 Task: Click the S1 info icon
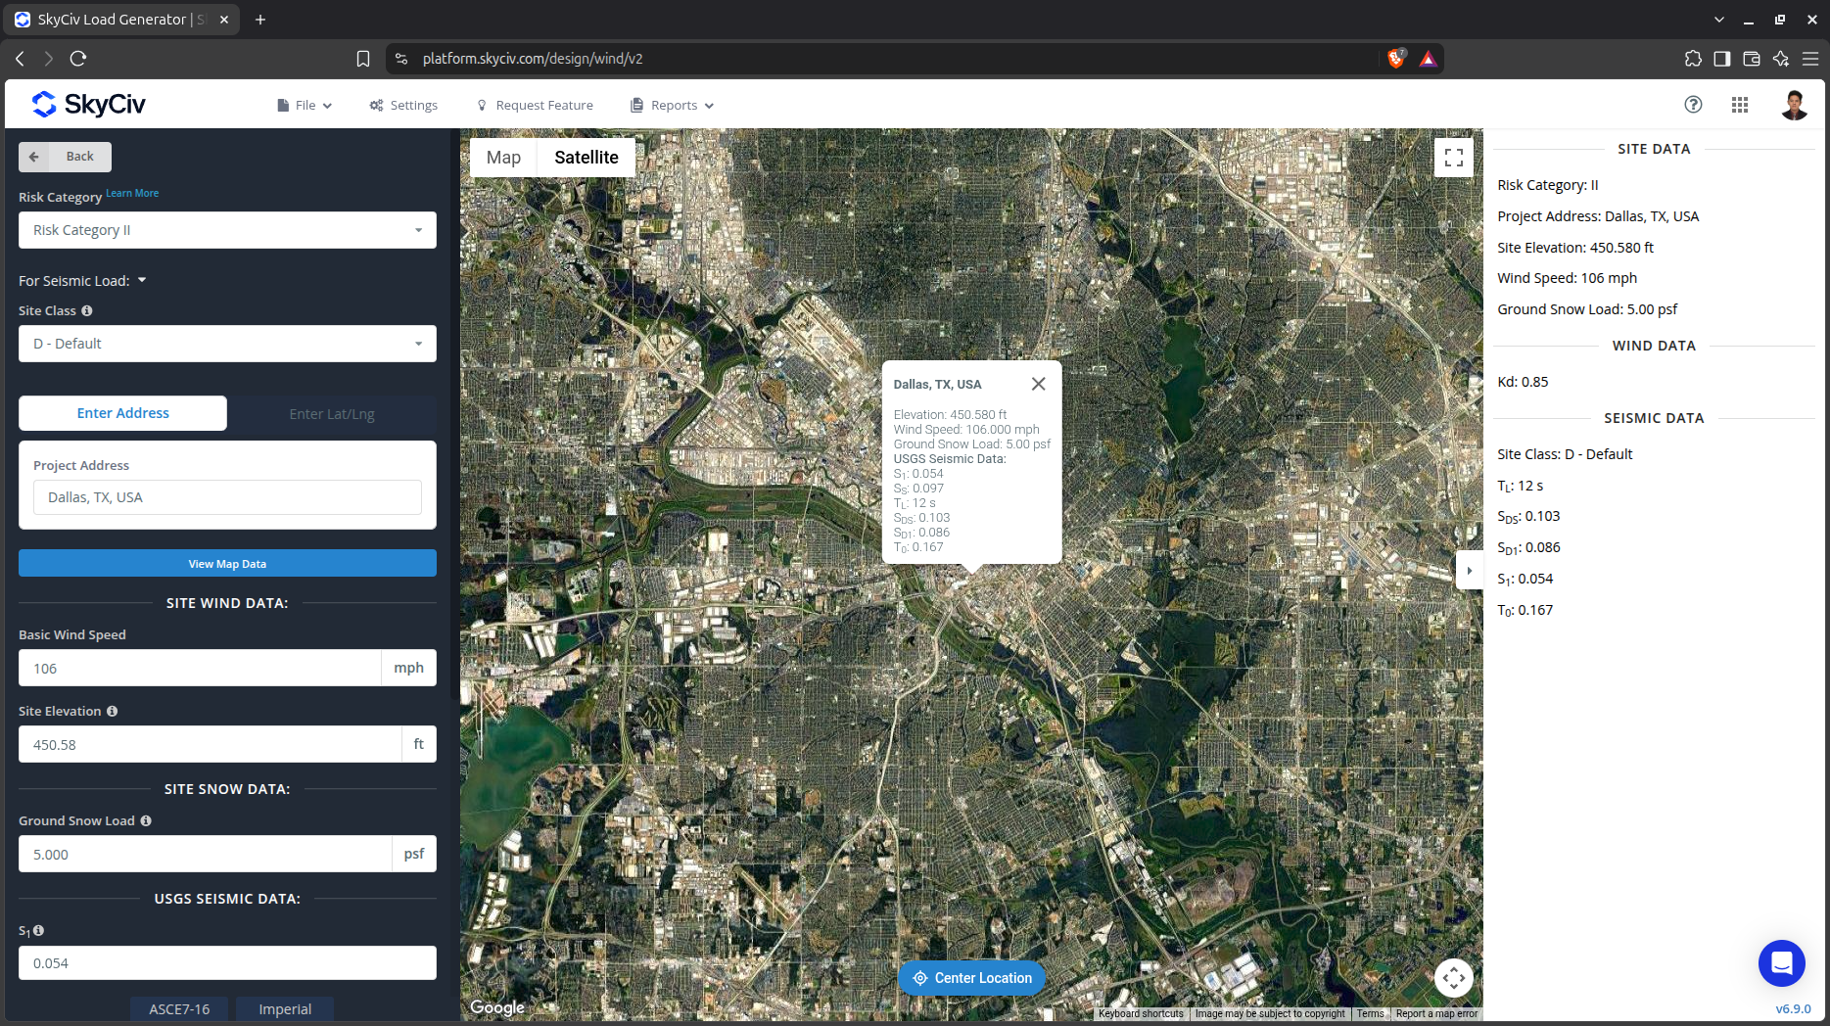(39, 930)
